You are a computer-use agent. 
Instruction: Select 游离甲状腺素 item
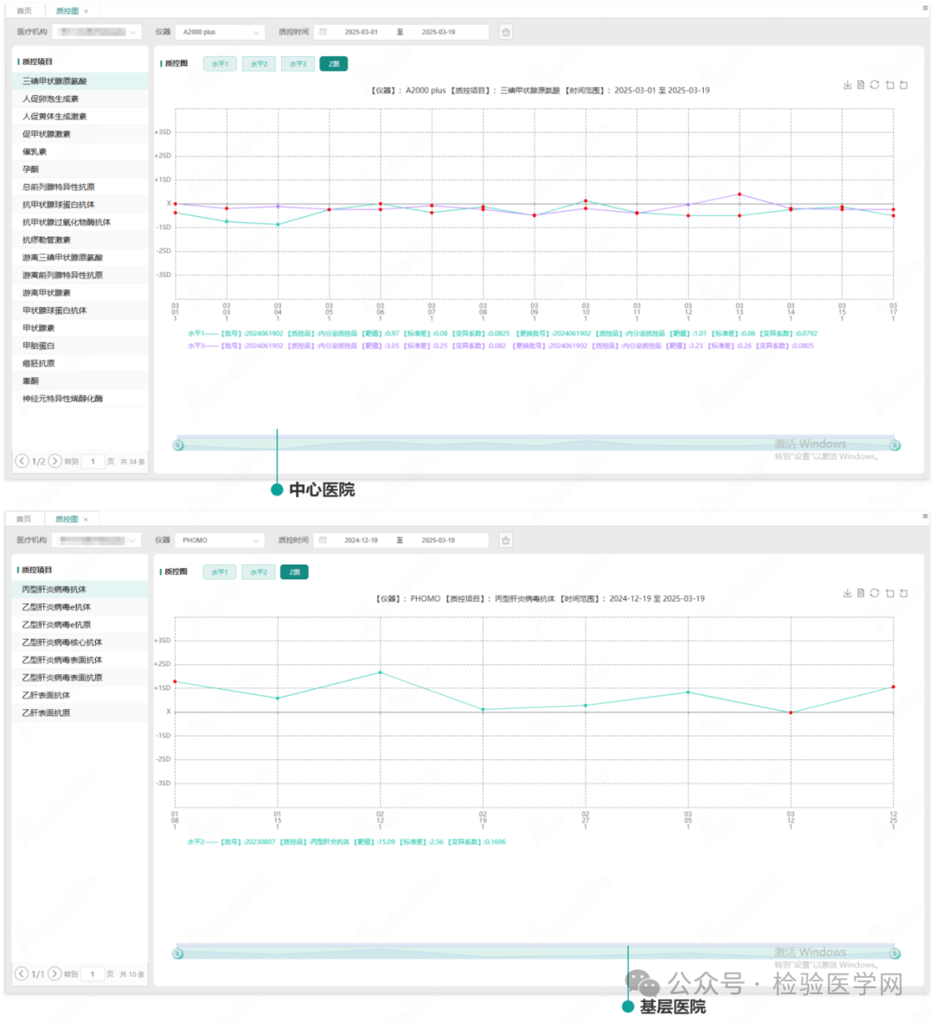pos(80,293)
